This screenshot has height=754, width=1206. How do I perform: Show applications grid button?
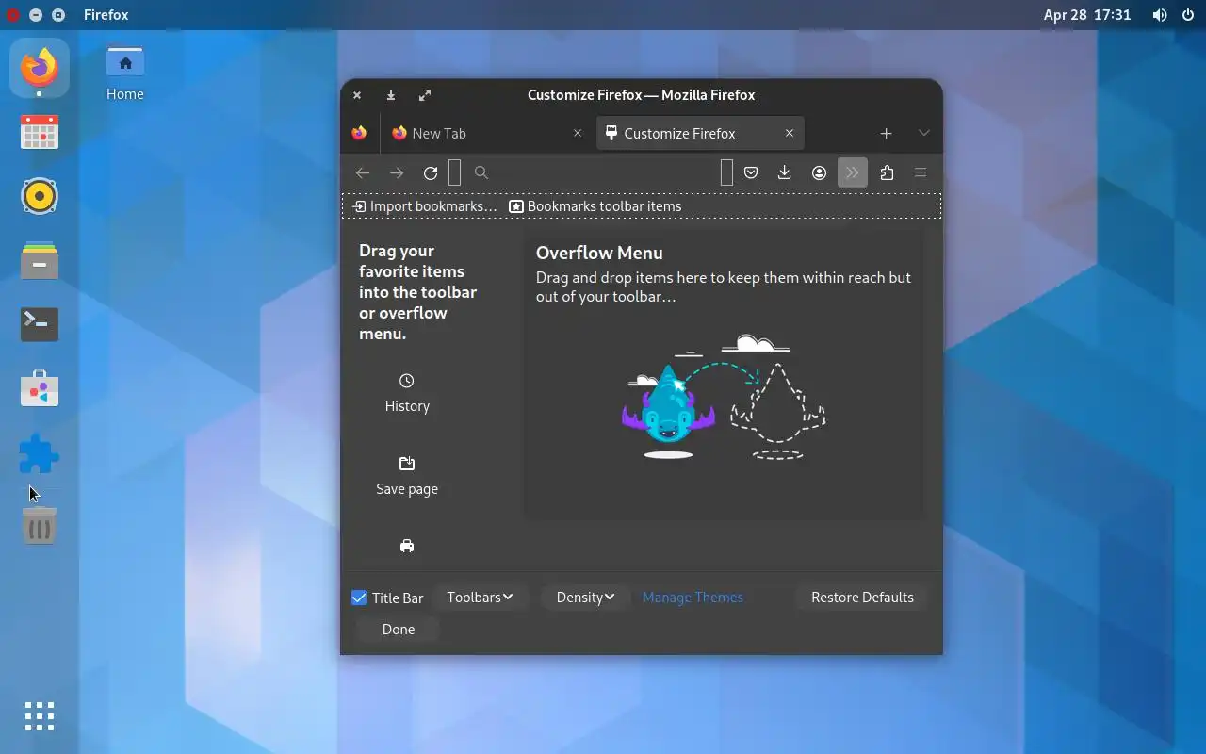tap(40, 716)
